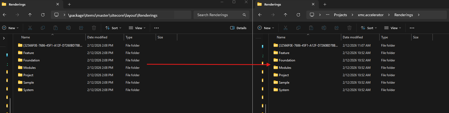Select Modules folder in right window

coord(282,68)
